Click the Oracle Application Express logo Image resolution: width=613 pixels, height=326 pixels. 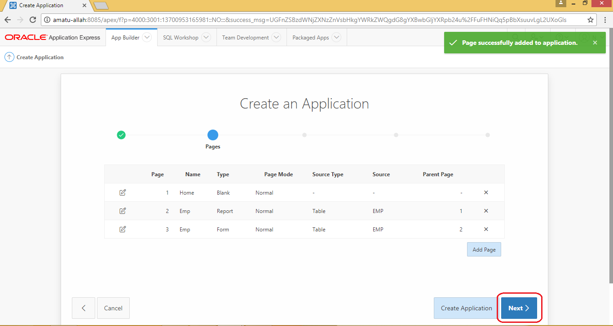pyautogui.click(x=53, y=37)
